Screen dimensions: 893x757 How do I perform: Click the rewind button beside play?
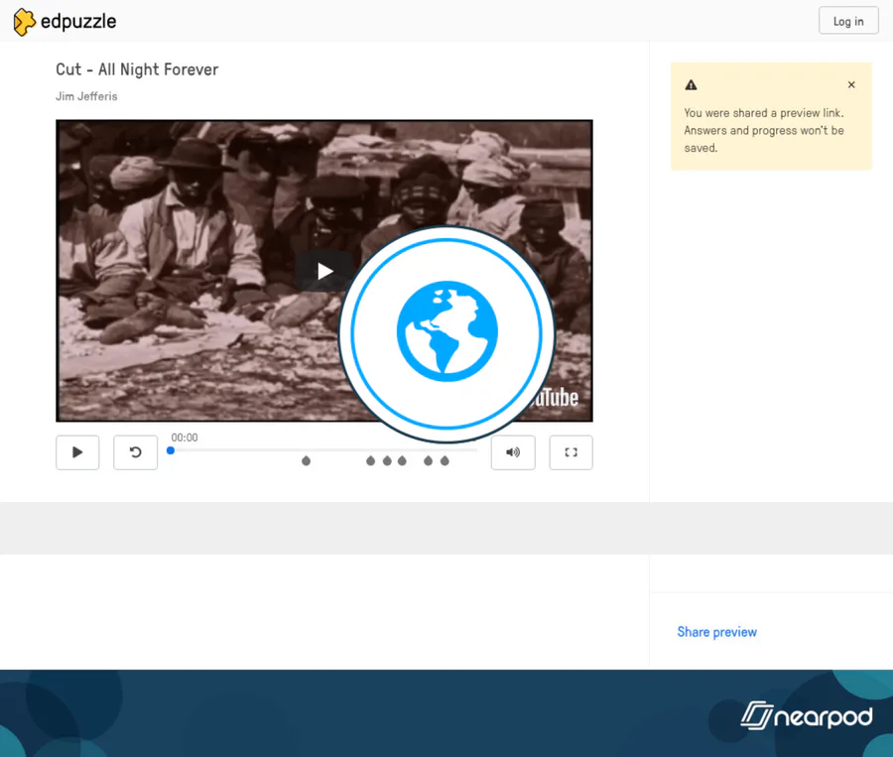pos(136,452)
